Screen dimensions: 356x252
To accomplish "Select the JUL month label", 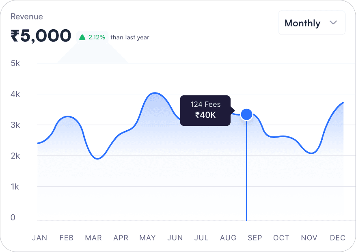I will click(201, 238).
